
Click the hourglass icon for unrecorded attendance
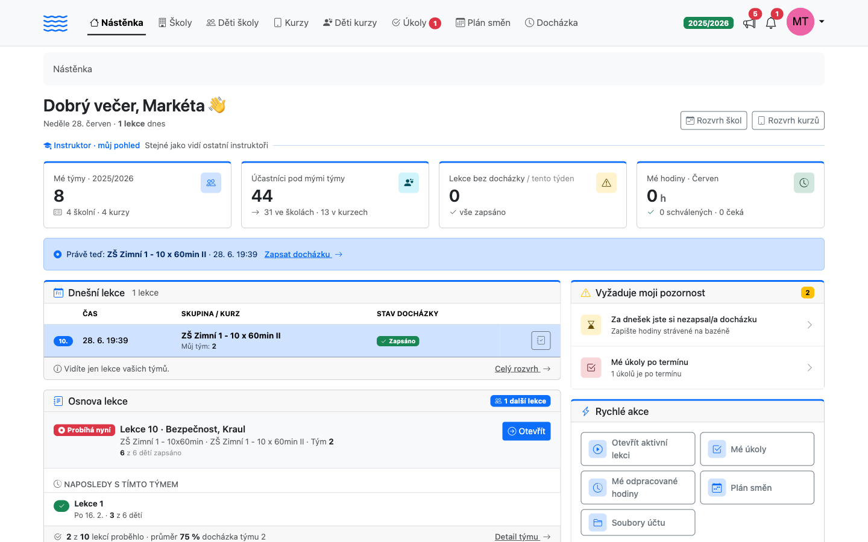coord(591,325)
